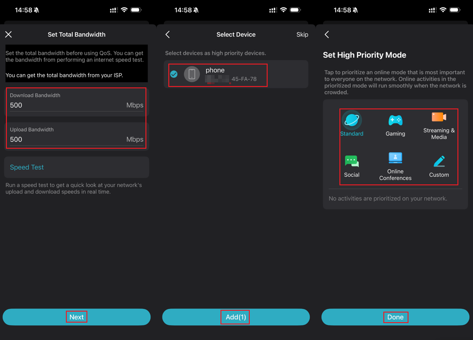Tap the phone device icon
This screenshot has width=473, height=340.
point(192,74)
